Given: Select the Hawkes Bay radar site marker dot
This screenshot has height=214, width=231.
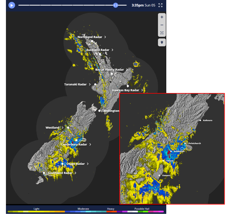Looking at the screenshot, I should tap(128, 86).
